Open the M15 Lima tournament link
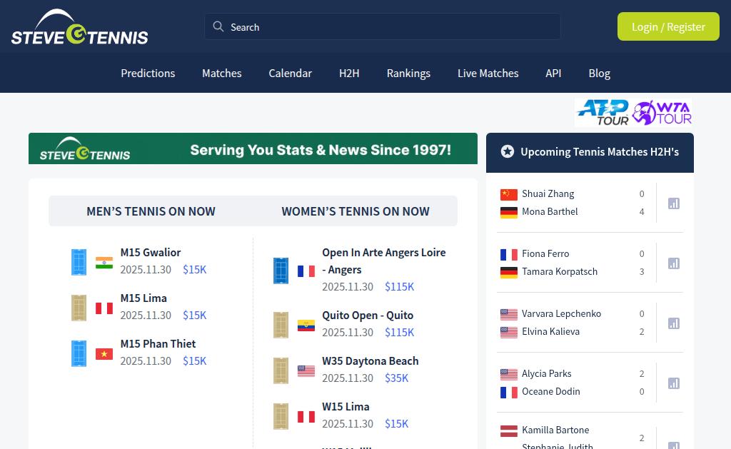This screenshot has height=449, width=731. click(x=143, y=298)
